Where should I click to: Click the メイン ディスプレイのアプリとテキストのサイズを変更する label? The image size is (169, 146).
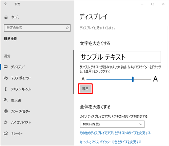click(x=114, y=117)
